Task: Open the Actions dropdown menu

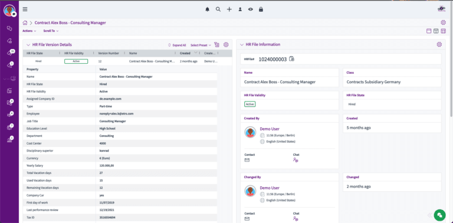Action: click(29, 31)
